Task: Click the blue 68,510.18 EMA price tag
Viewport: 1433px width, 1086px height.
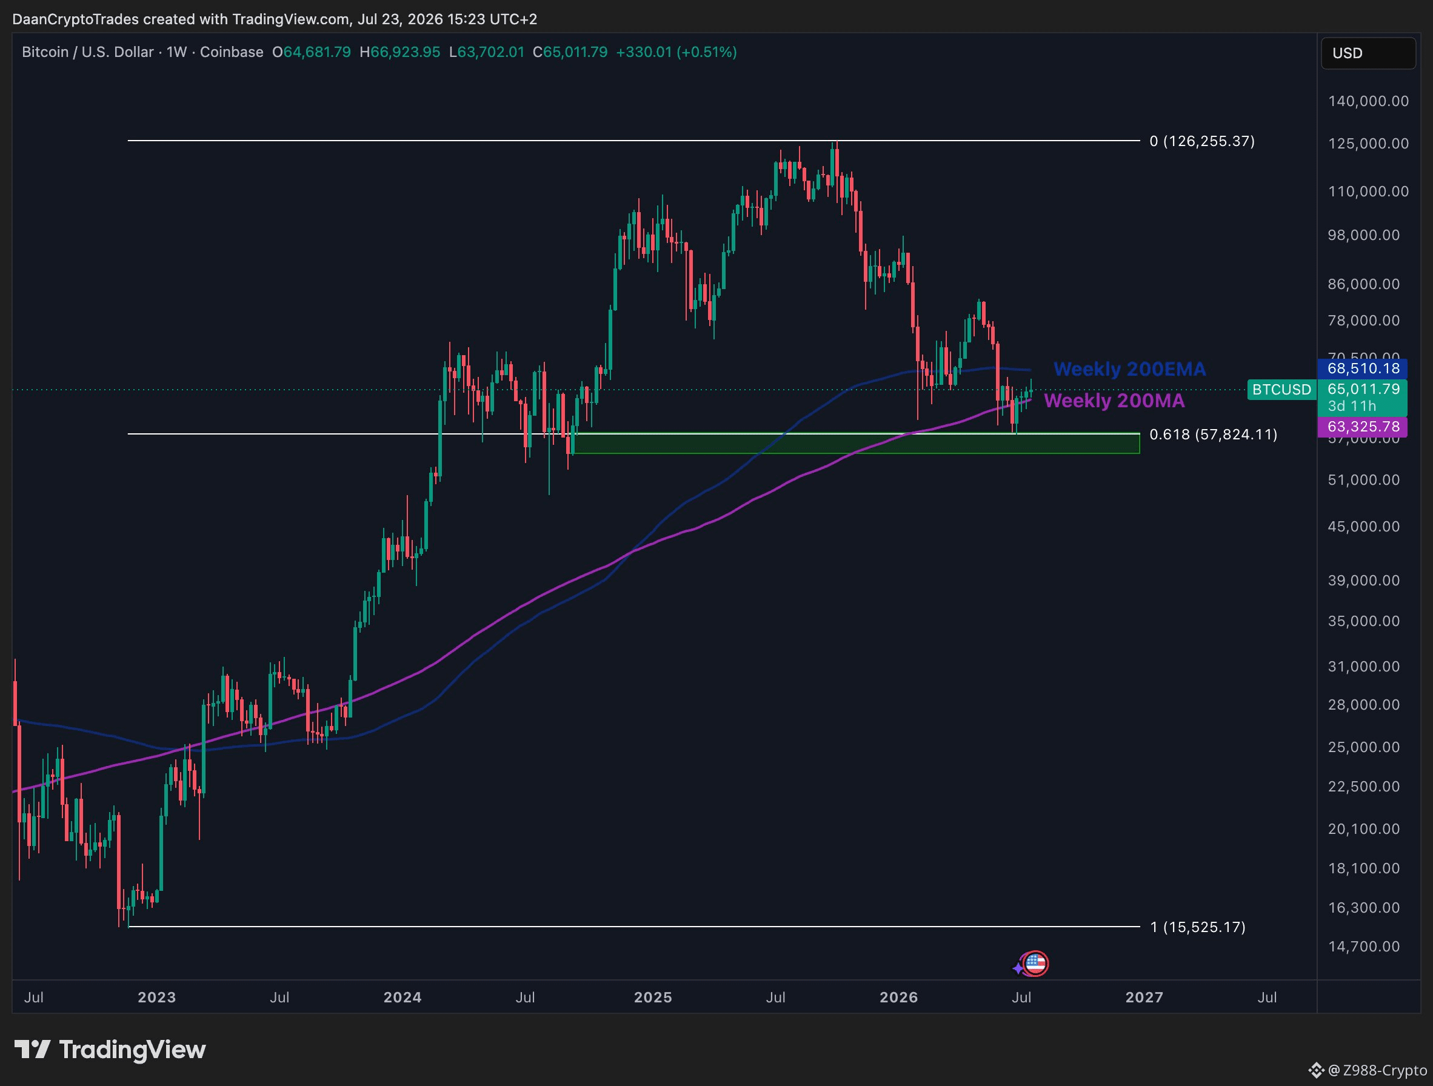Action: click(1363, 368)
